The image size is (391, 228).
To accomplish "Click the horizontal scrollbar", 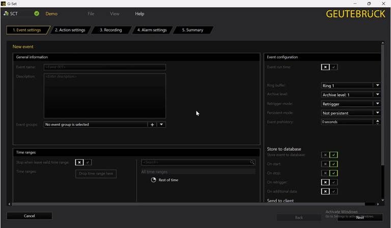I will 188,204.
